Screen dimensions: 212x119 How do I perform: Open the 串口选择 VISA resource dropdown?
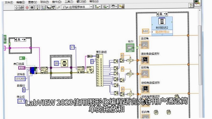22,68
